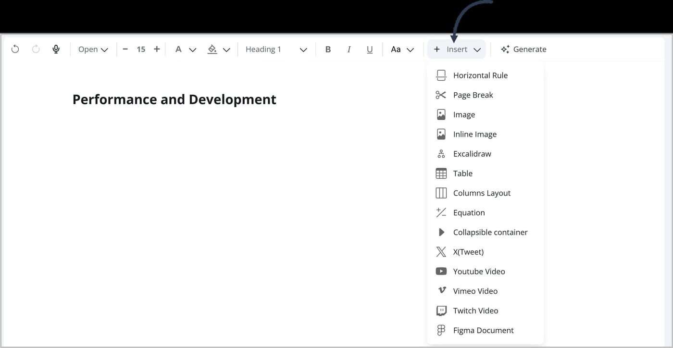673x348 pixels.
Task: Click the Twitch Video logo icon
Action: [441, 311]
